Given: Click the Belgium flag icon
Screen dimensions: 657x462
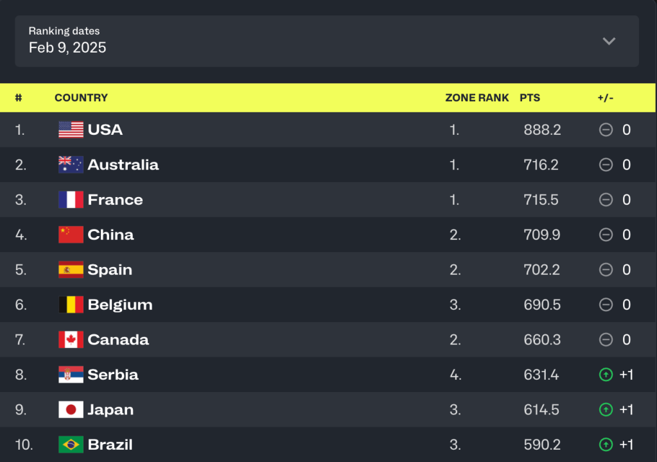Looking at the screenshot, I should pyautogui.click(x=71, y=305).
